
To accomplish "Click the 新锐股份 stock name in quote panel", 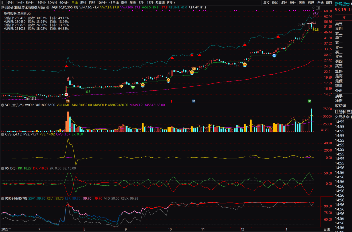I will (342, 4).
